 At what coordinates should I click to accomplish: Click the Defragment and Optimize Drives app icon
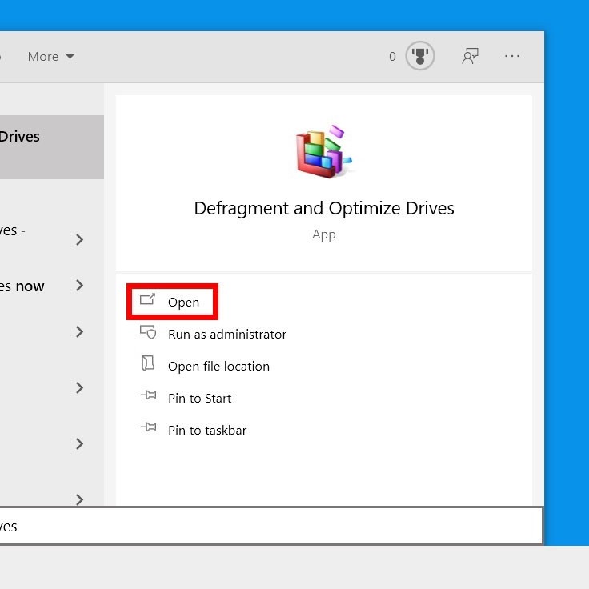[x=324, y=151]
